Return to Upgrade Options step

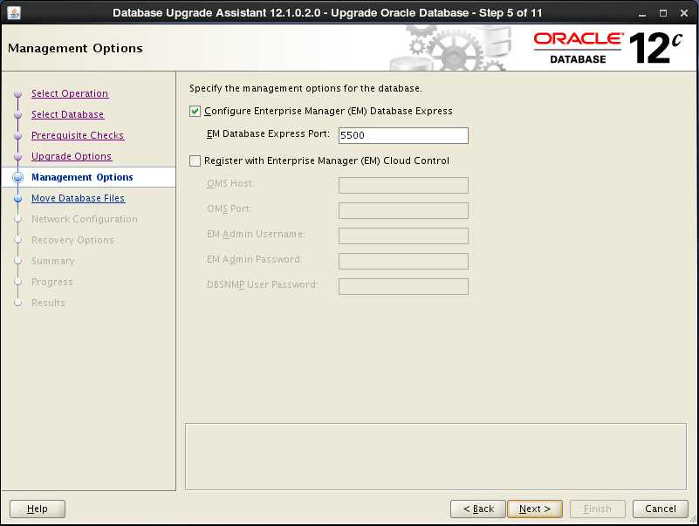click(x=72, y=156)
